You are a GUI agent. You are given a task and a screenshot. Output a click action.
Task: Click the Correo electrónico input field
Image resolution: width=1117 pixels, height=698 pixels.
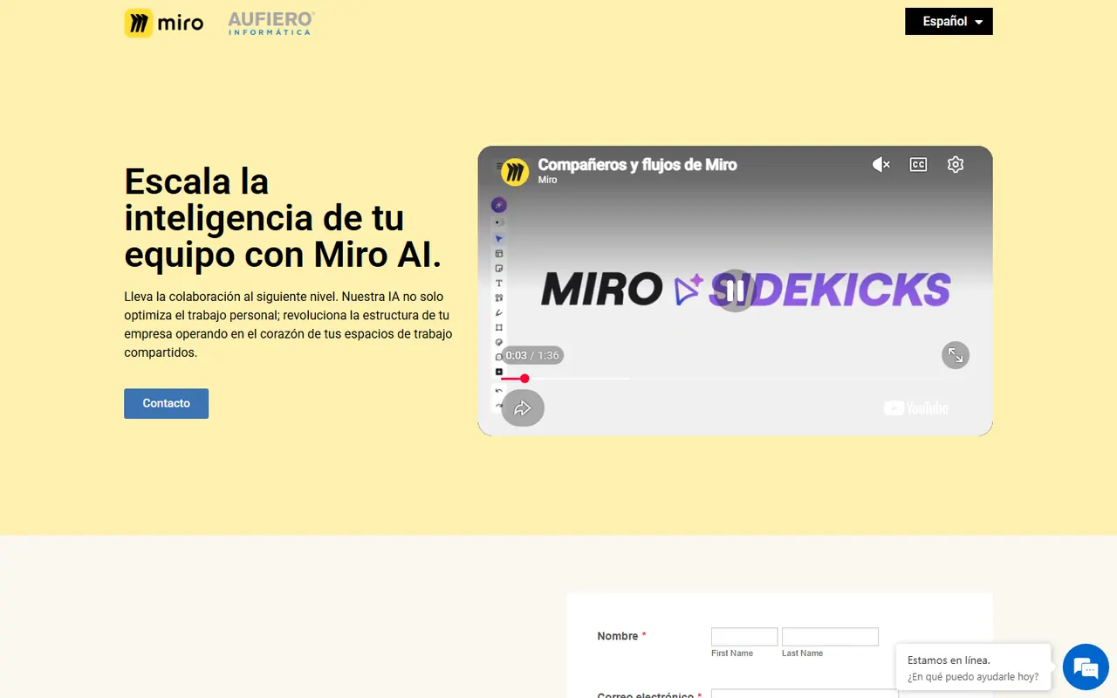coord(805,694)
